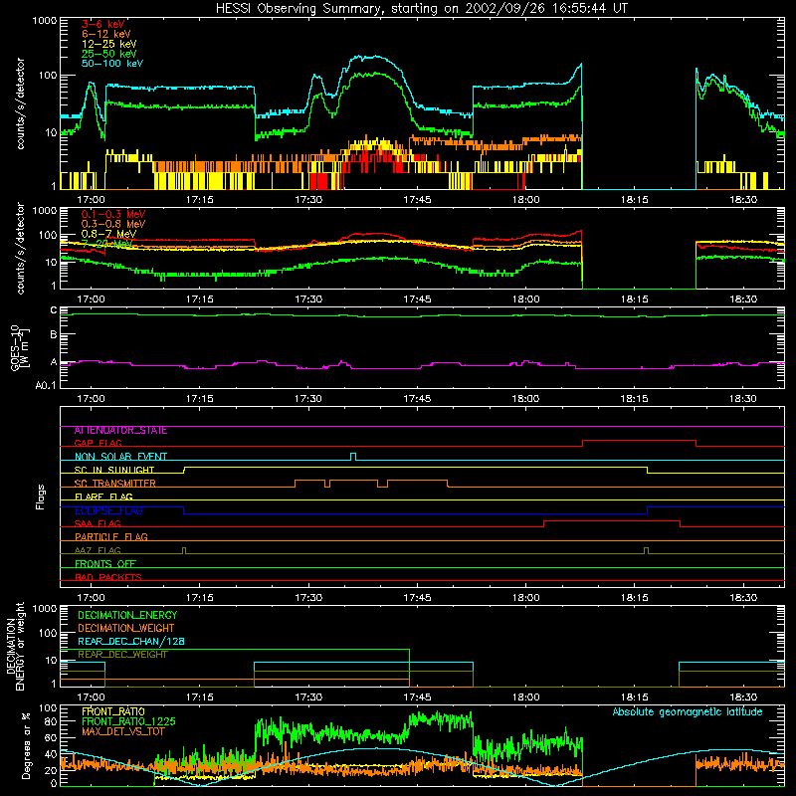The height and width of the screenshot is (796, 796).
Task: Select the AAZ_FLAG label
Action: 98,550
